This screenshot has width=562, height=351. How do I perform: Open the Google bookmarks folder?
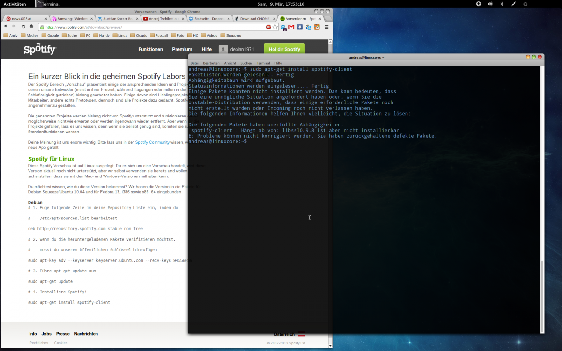(x=50, y=35)
